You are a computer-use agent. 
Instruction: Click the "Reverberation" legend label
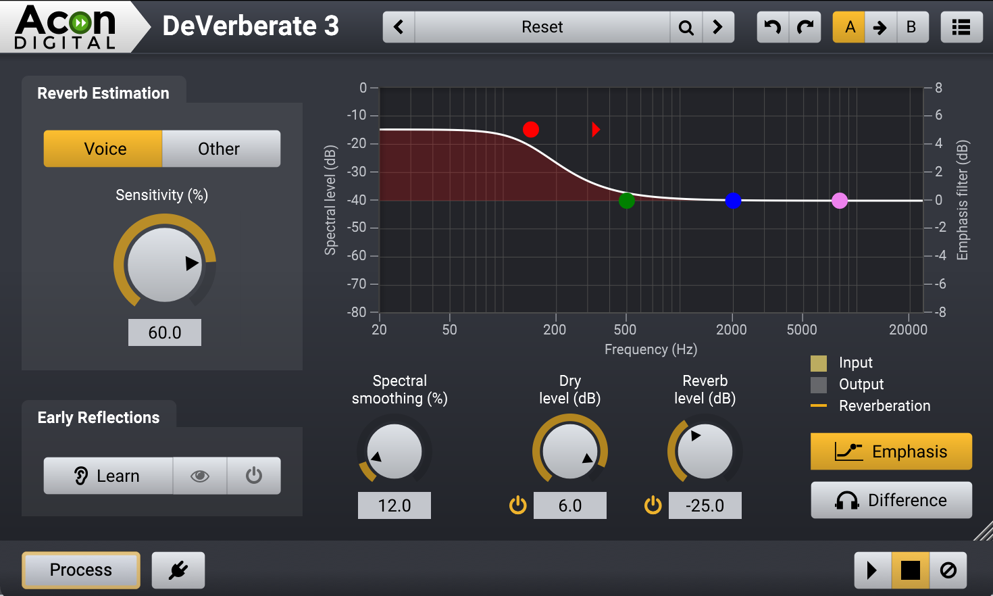point(885,405)
